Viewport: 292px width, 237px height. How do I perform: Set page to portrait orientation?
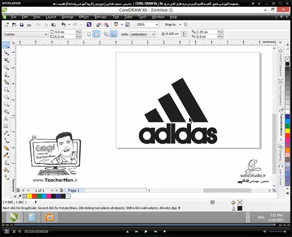coord(89,34)
